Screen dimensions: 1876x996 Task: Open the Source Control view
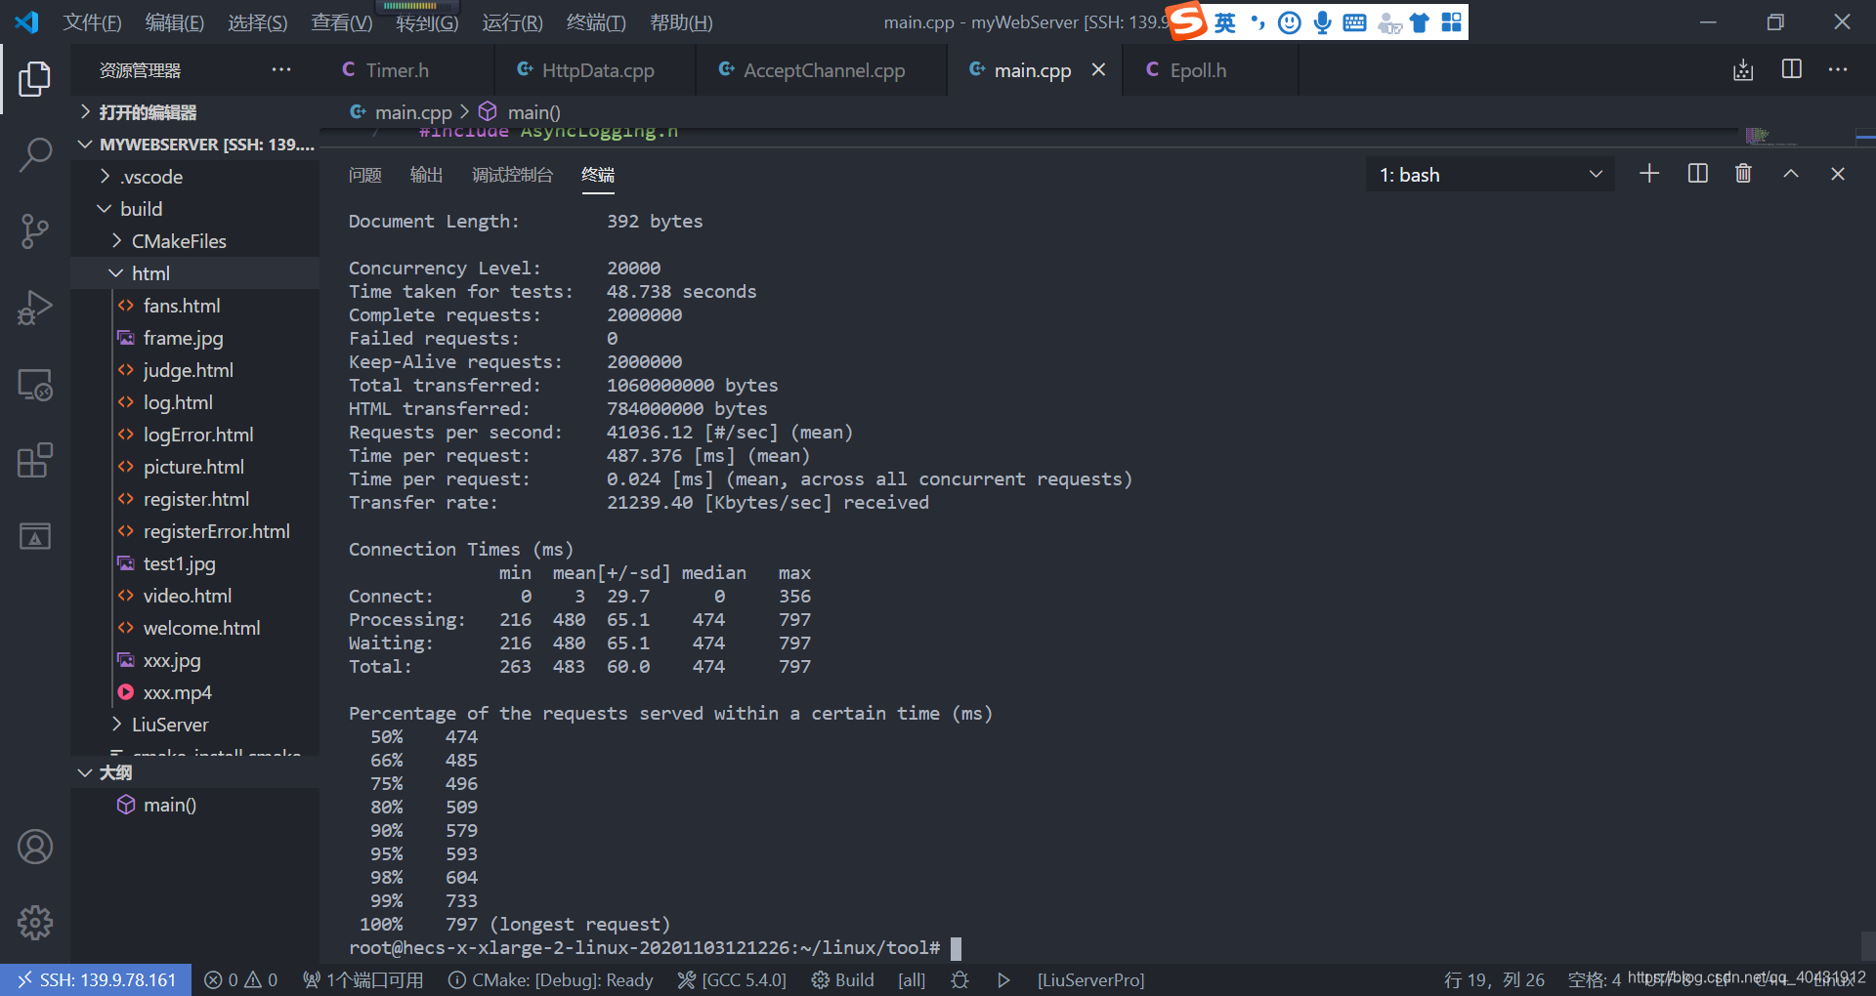pyautogui.click(x=35, y=231)
